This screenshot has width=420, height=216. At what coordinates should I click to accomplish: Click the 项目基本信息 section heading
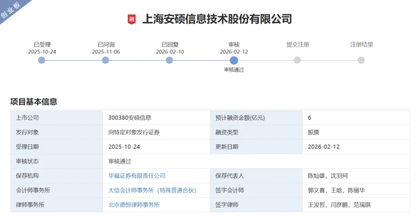click(x=34, y=102)
